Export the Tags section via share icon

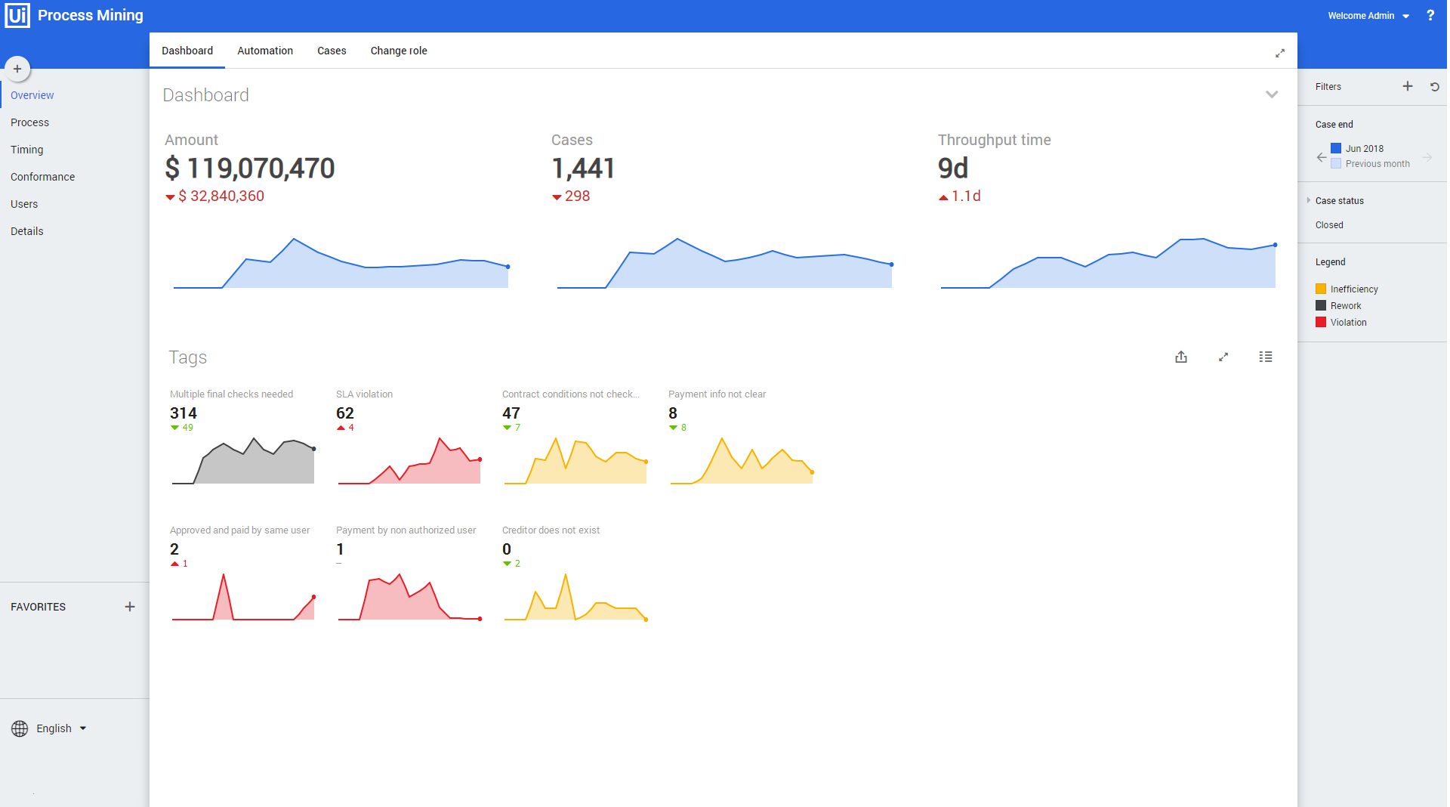coord(1180,357)
